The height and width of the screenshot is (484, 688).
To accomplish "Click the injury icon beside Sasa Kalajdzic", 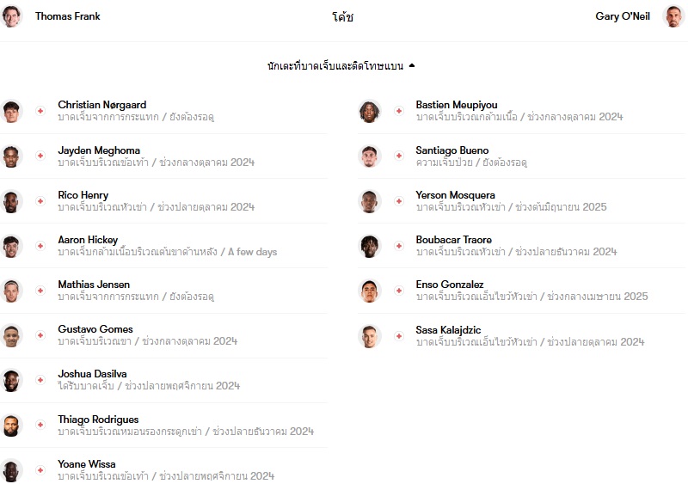I will pyautogui.click(x=399, y=336).
